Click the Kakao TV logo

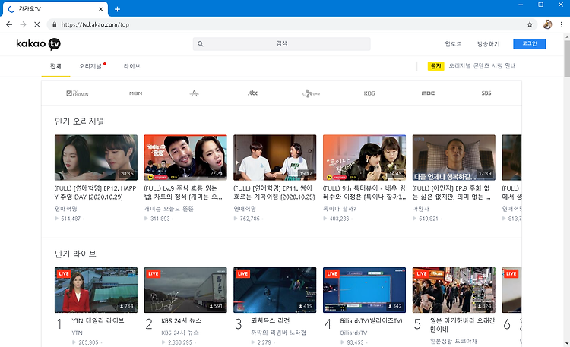click(x=38, y=44)
